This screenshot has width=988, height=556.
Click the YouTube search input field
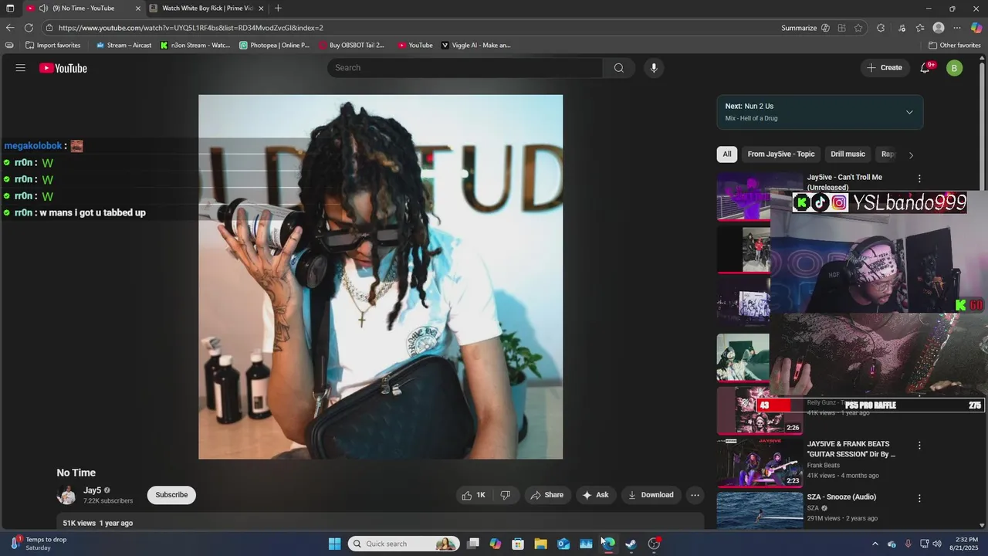pyautogui.click(x=465, y=68)
